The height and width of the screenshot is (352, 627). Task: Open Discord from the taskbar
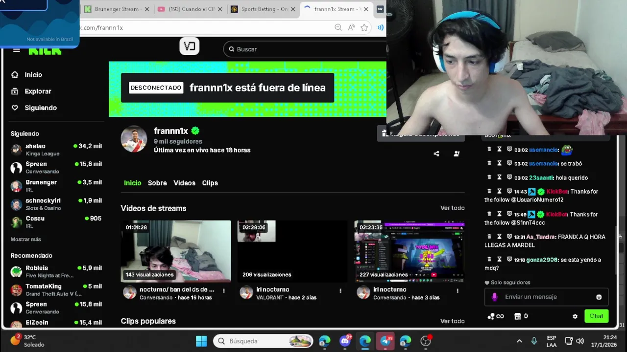coord(345,341)
